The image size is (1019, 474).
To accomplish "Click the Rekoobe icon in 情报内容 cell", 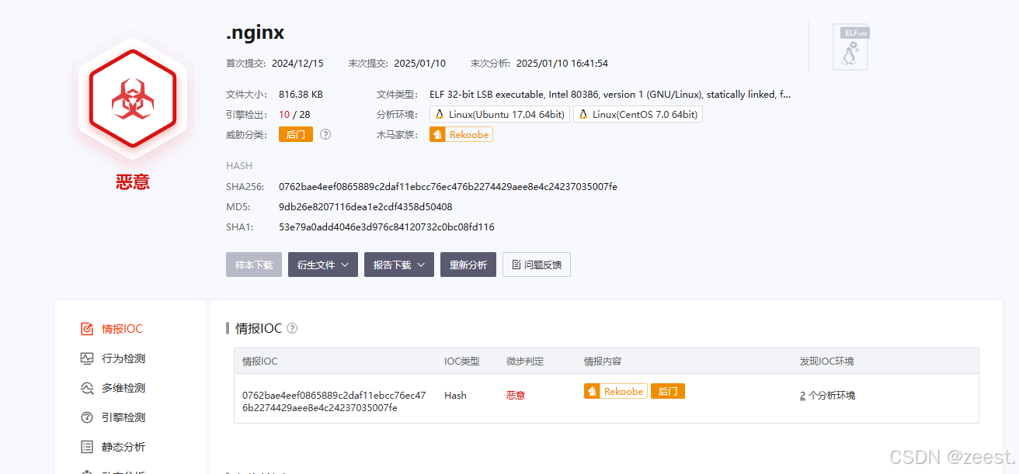I will pyautogui.click(x=592, y=392).
